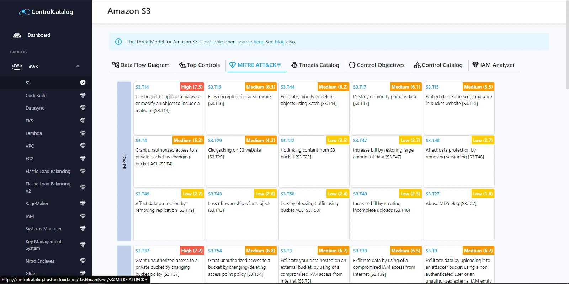Click the High (7.2) severity badge
The image size is (569, 284).
192,251
